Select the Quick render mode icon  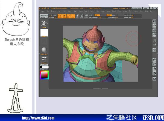(x=64, y=16)
